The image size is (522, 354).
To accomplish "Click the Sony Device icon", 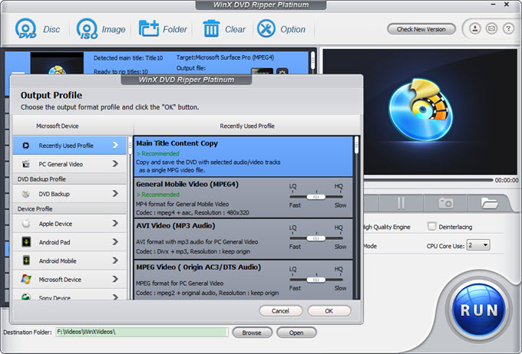I will 26,297.
